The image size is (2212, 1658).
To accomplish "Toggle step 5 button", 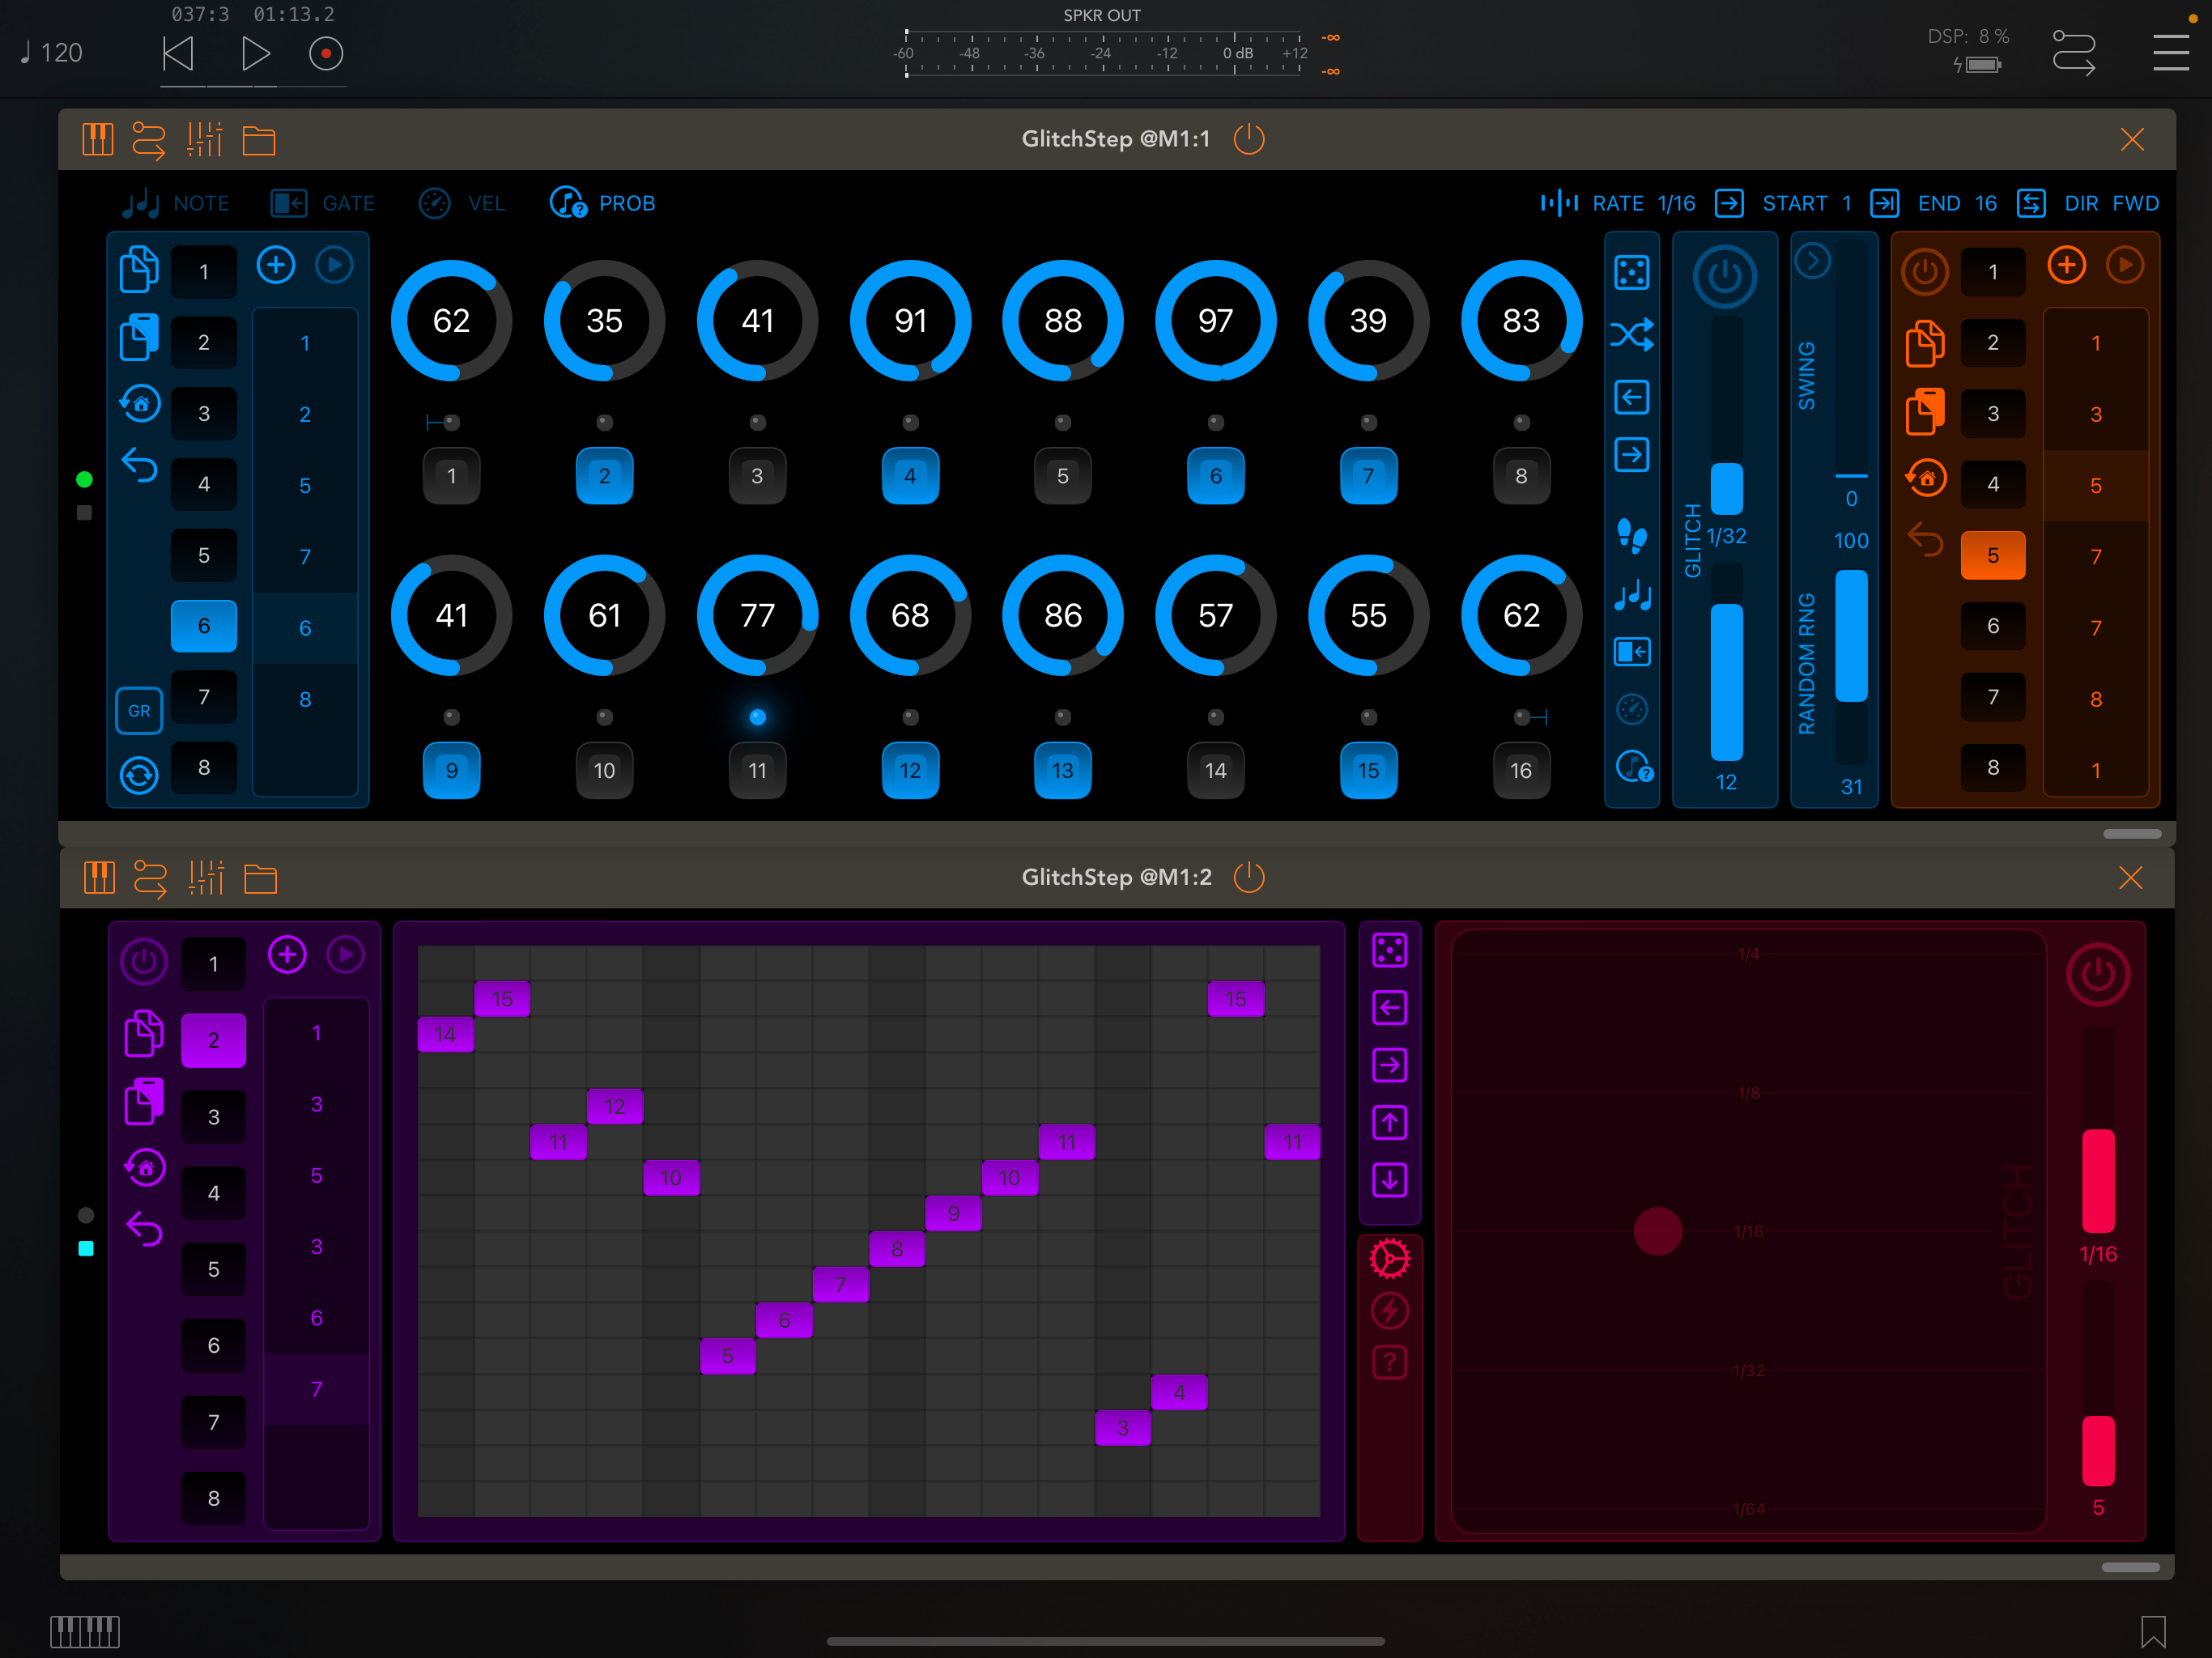I will (x=1062, y=476).
